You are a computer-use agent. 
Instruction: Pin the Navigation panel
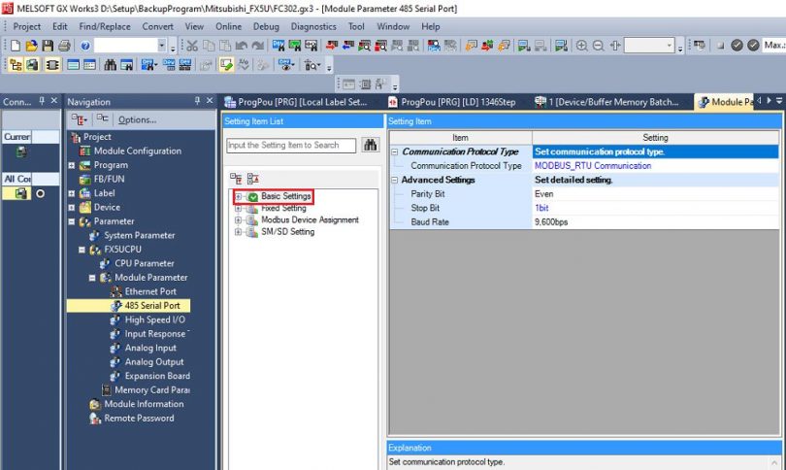(198, 101)
